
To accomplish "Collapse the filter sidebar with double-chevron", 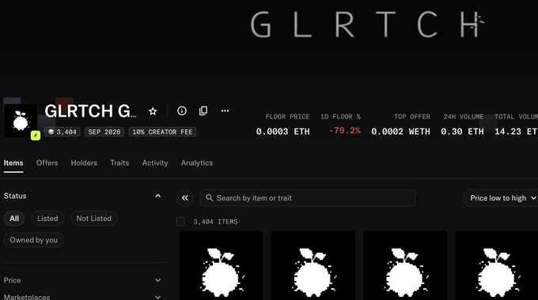I will [x=185, y=198].
